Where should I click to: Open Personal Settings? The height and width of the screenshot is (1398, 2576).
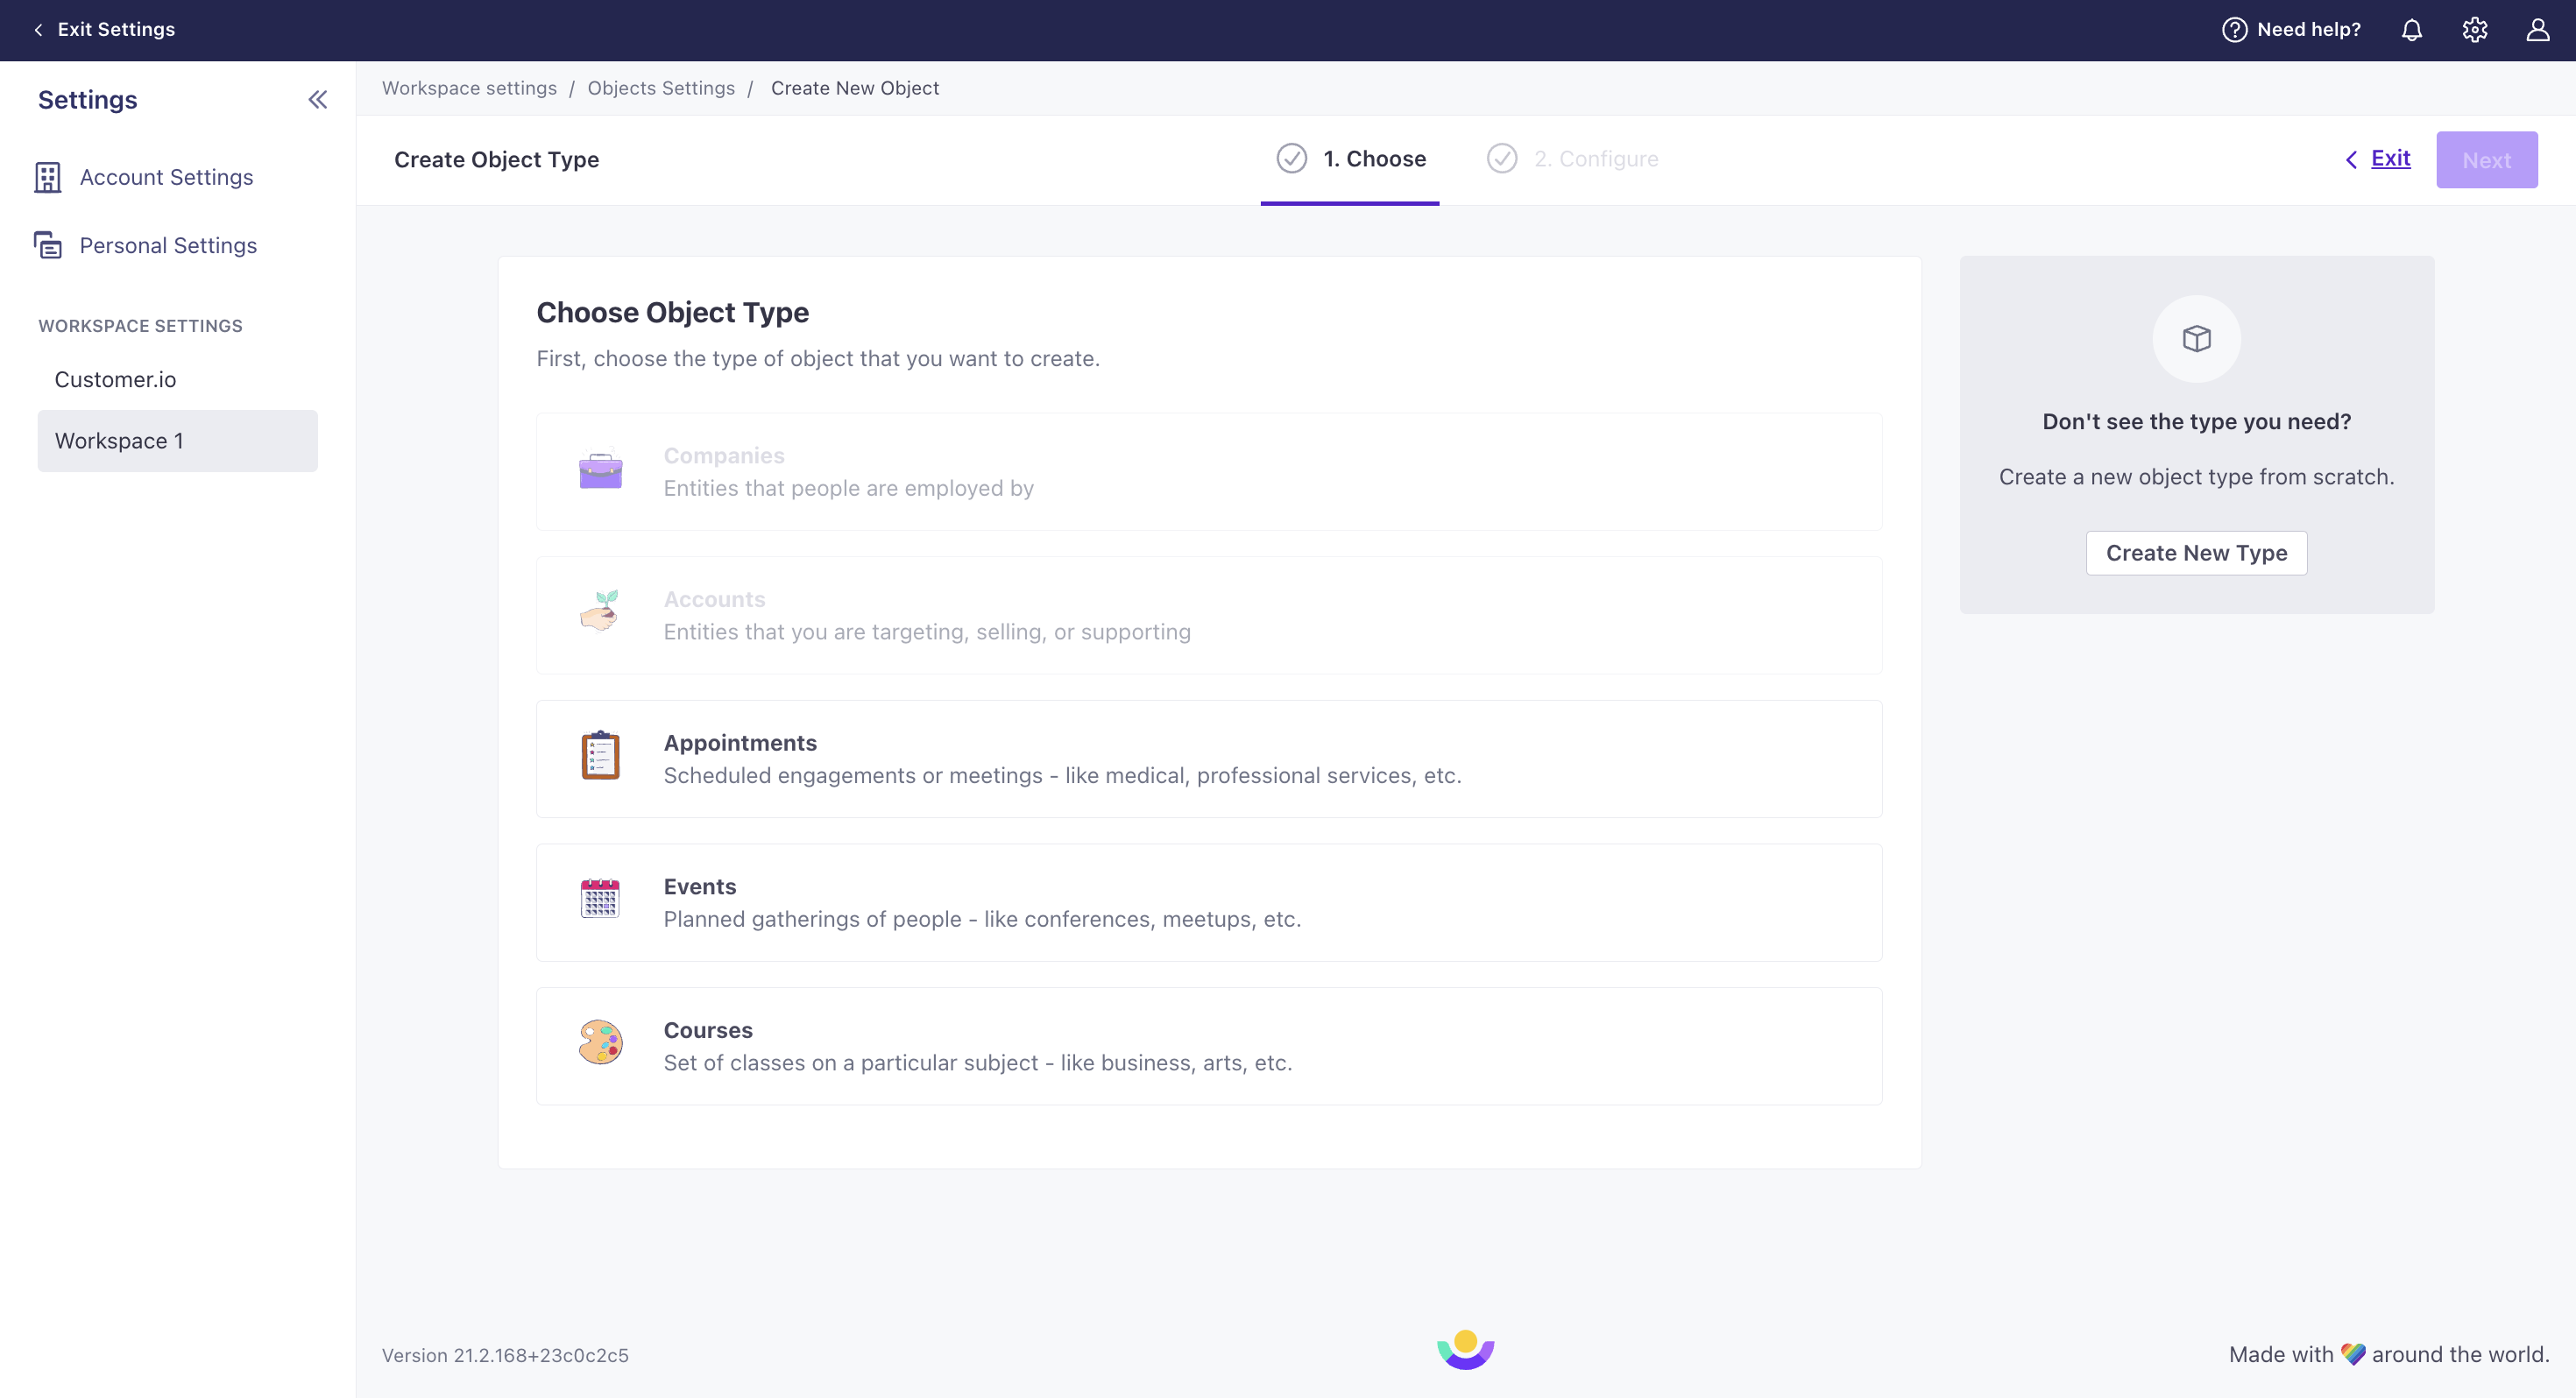pyautogui.click(x=168, y=245)
